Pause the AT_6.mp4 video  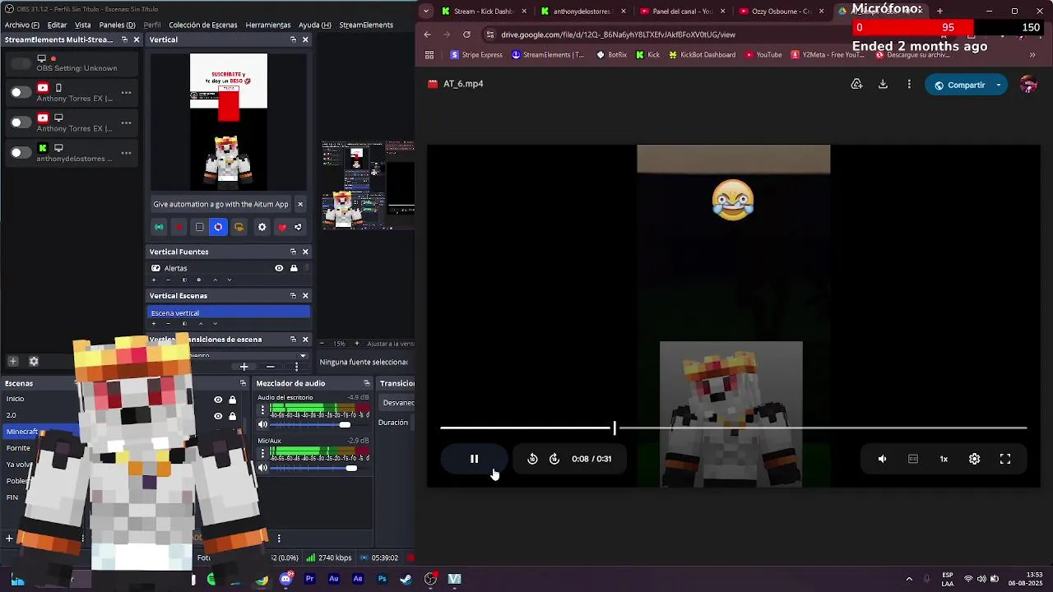coord(474,459)
